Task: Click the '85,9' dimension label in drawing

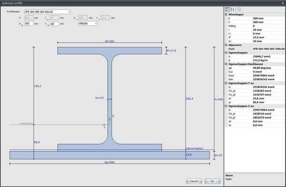Action: tap(37, 142)
